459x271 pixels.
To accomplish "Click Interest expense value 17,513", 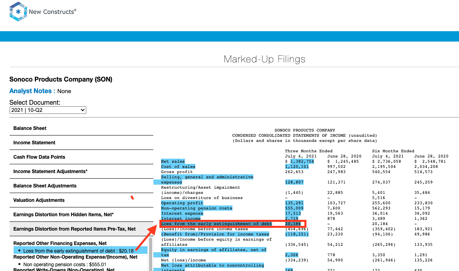I will click(293, 213).
